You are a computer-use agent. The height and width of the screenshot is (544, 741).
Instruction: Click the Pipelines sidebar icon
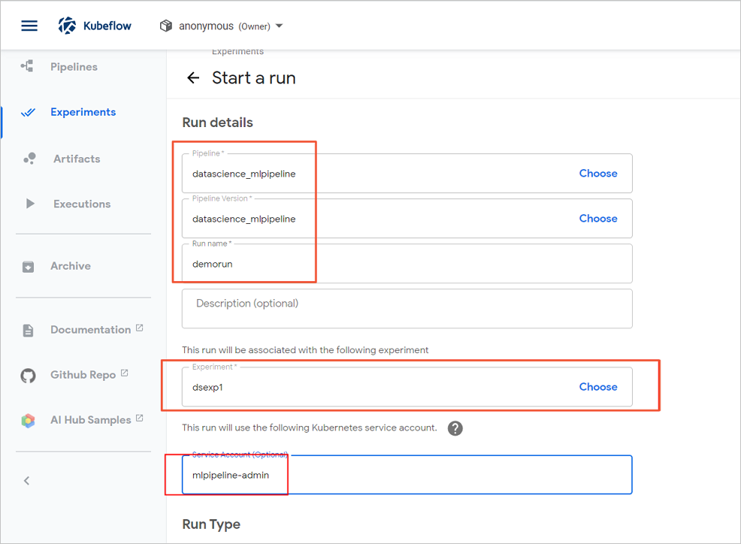pyautogui.click(x=28, y=67)
